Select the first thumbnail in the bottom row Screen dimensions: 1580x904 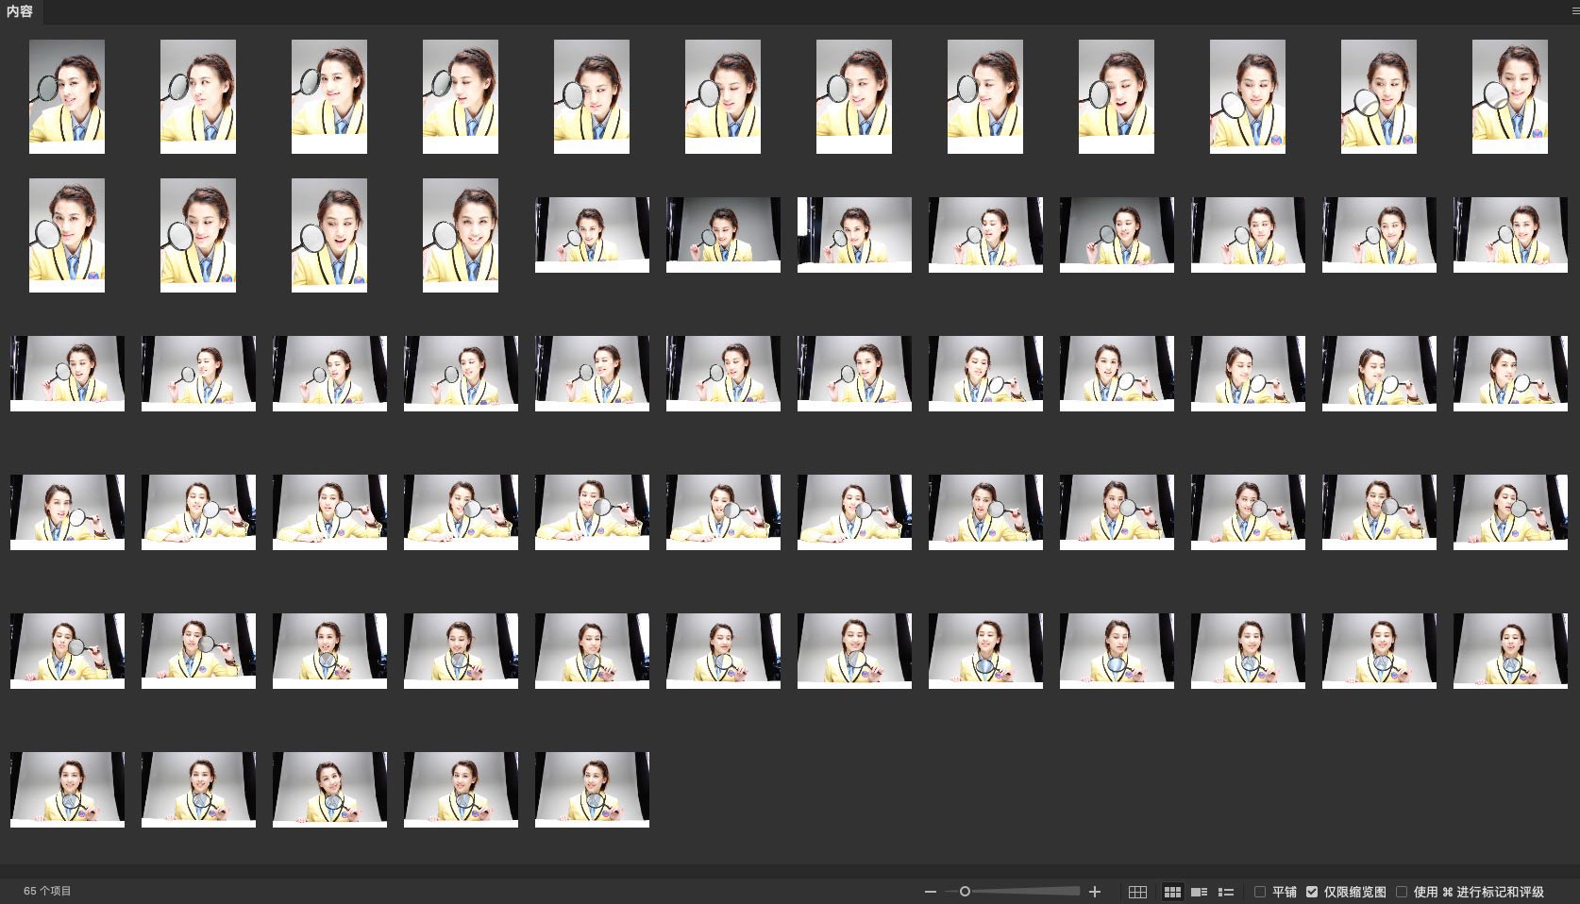(67, 790)
